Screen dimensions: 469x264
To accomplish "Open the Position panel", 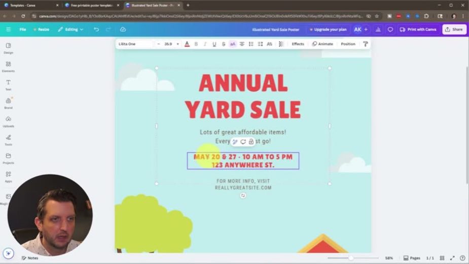I will pyautogui.click(x=348, y=44).
